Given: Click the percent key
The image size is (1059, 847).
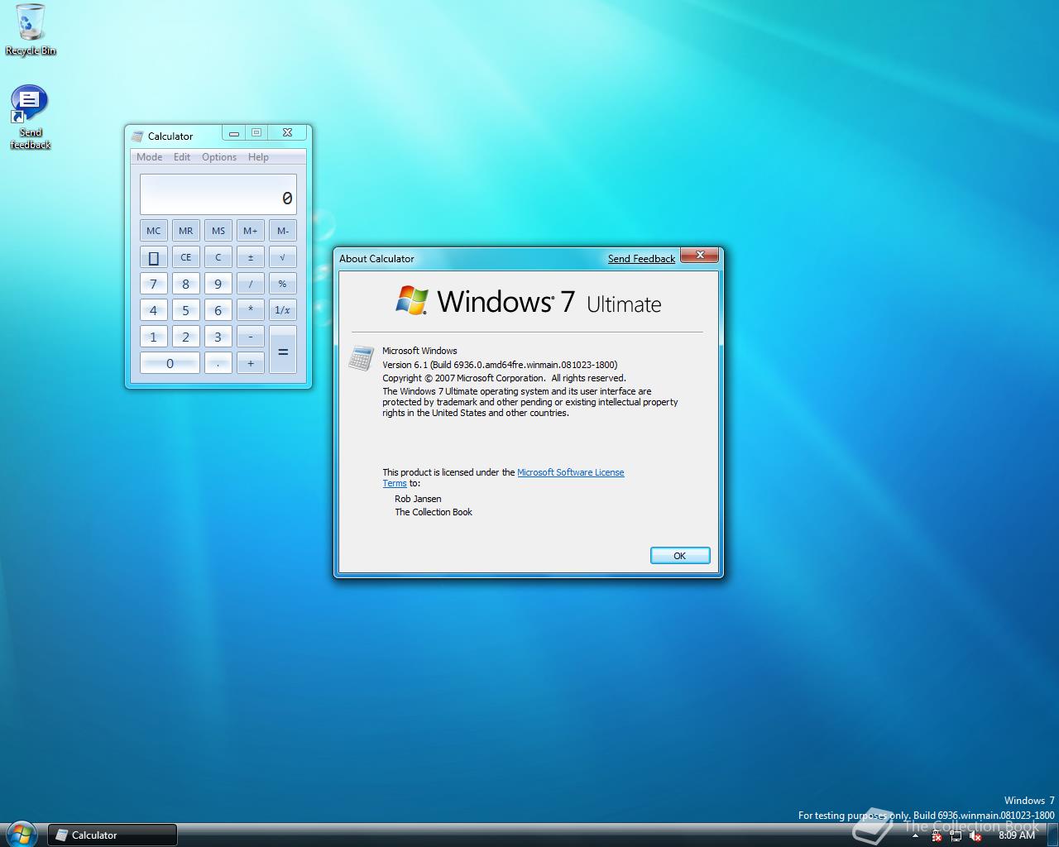Looking at the screenshot, I should pyautogui.click(x=283, y=284).
